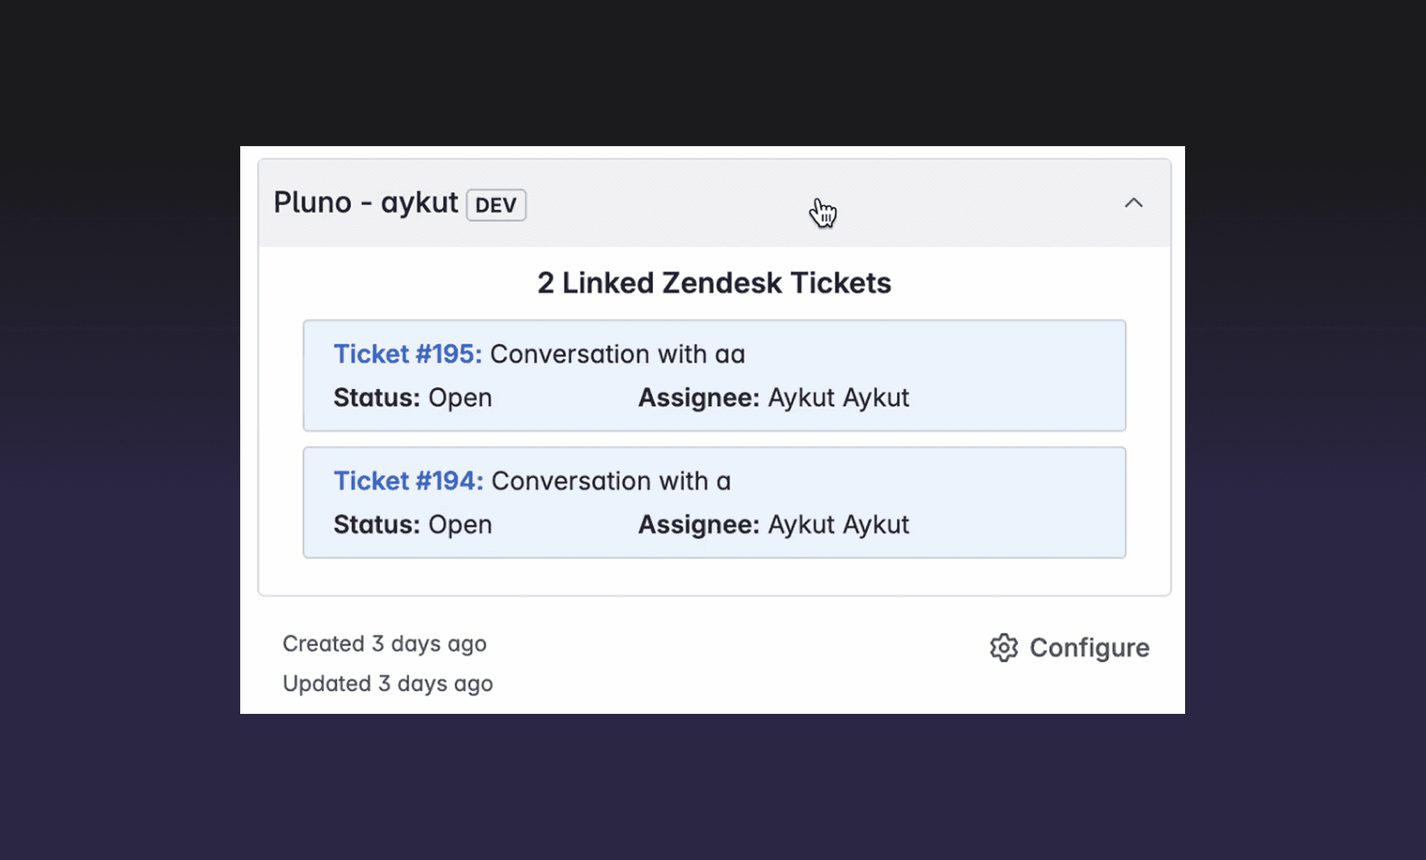Click the Open status of Ticket #195
The image size is (1426, 860).
pyautogui.click(x=460, y=397)
